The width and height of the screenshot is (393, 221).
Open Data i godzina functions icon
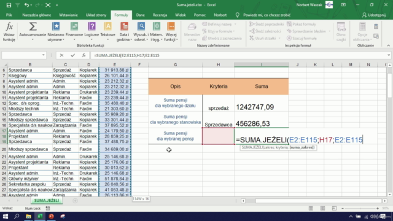click(x=124, y=26)
